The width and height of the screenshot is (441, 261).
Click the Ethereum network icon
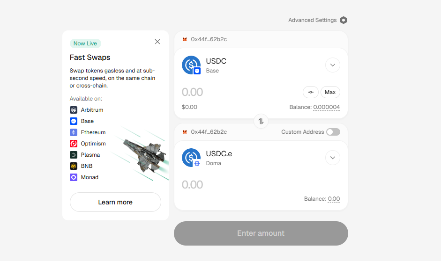(x=74, y=132)
